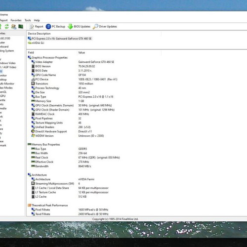This screenshot has width=247, height=247.
Task: Open Driver Updates magnifier icon
Action: pos(95,27)
